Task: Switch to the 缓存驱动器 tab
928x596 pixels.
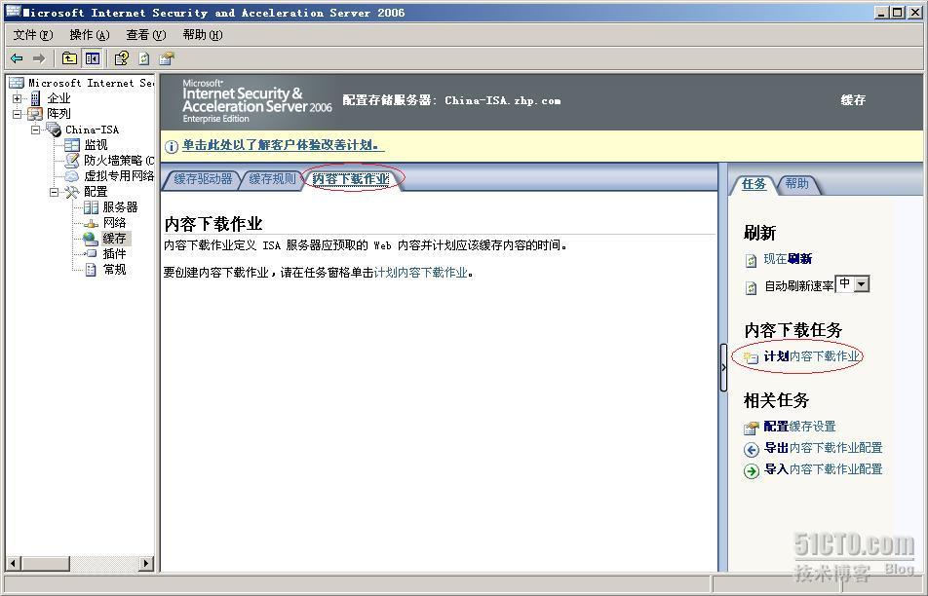Action: (203, 179)
